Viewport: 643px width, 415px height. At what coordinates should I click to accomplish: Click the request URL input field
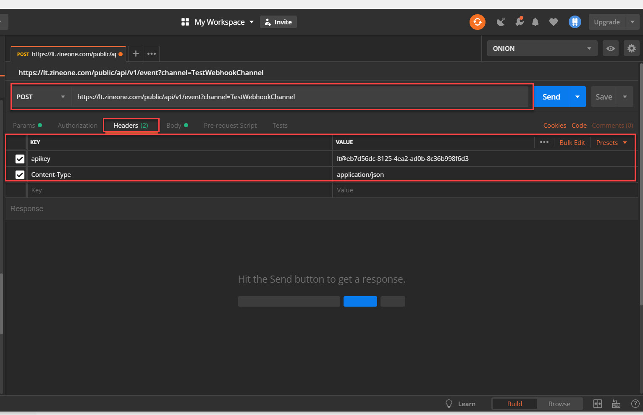[300, 97]
